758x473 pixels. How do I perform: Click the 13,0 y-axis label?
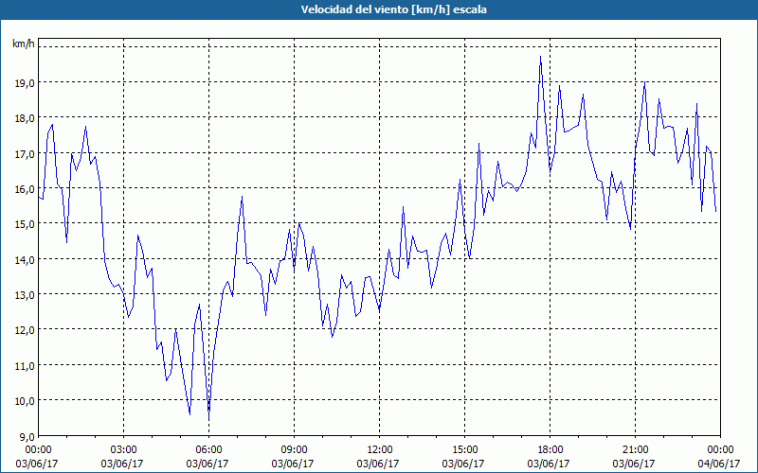click(x=26, y=295)
